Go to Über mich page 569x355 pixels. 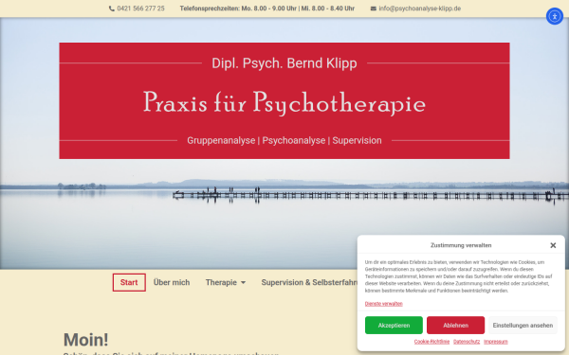pyautogui.click(x=172, y=282)
